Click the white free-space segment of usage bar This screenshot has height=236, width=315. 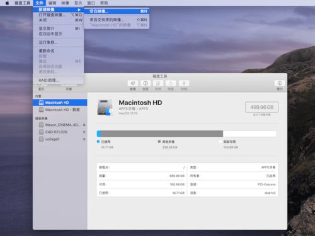click(x=249, y=133)
